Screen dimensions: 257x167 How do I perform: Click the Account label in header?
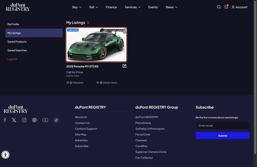[241, 7]
